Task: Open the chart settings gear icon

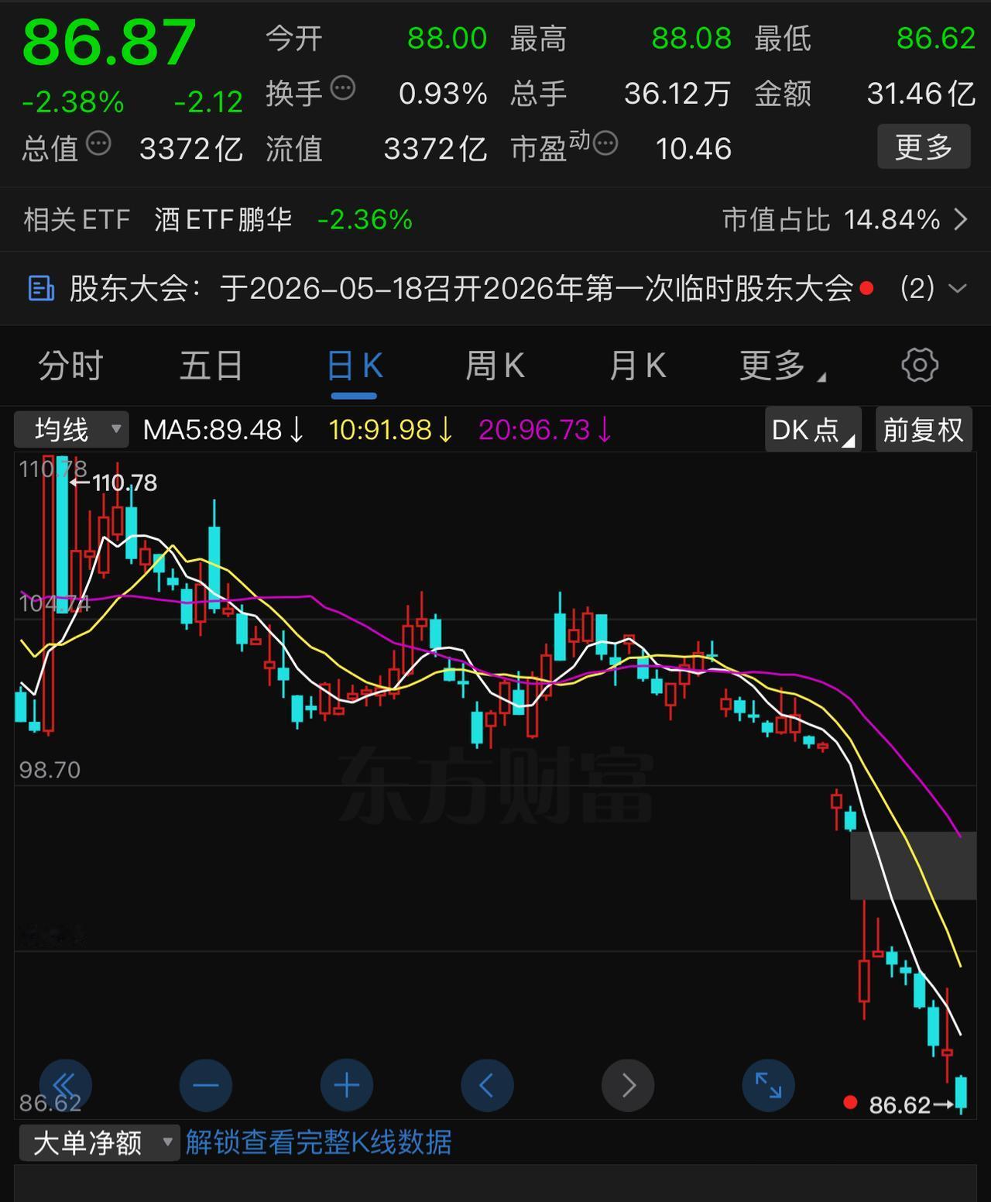Action: [x=920, y=365]
